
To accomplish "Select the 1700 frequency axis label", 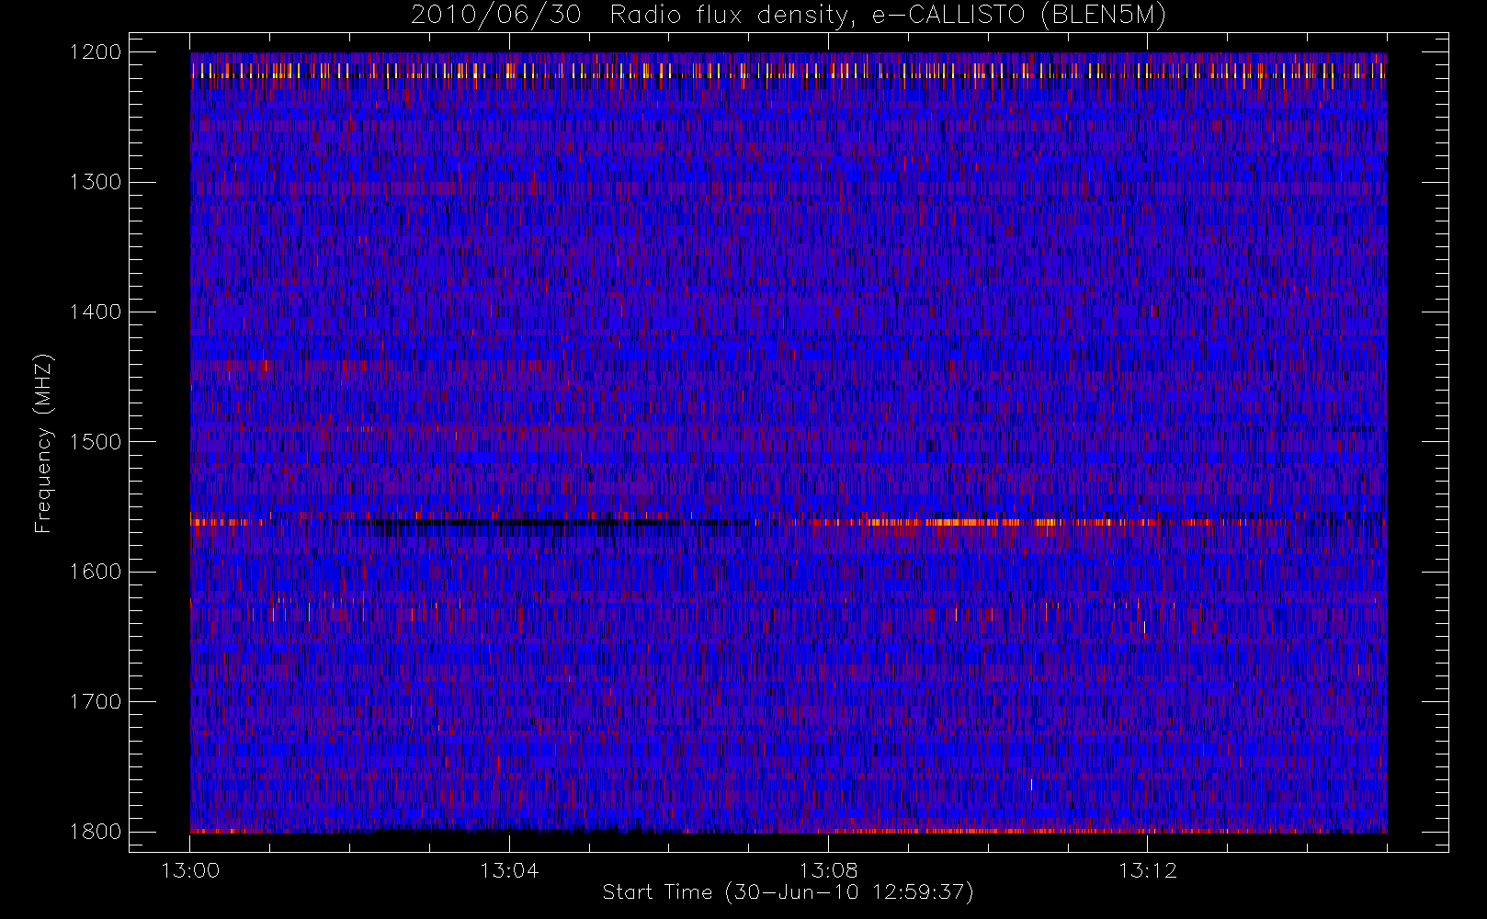I will pyautogui.click(x=96, y=701).
